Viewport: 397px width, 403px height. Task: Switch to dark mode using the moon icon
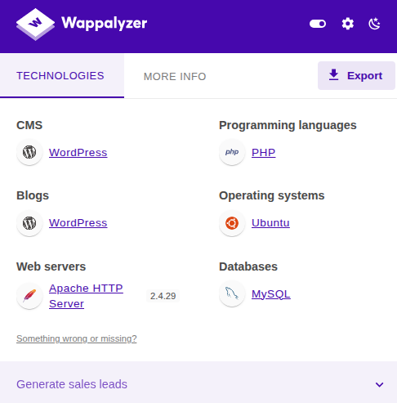point(374,24)
